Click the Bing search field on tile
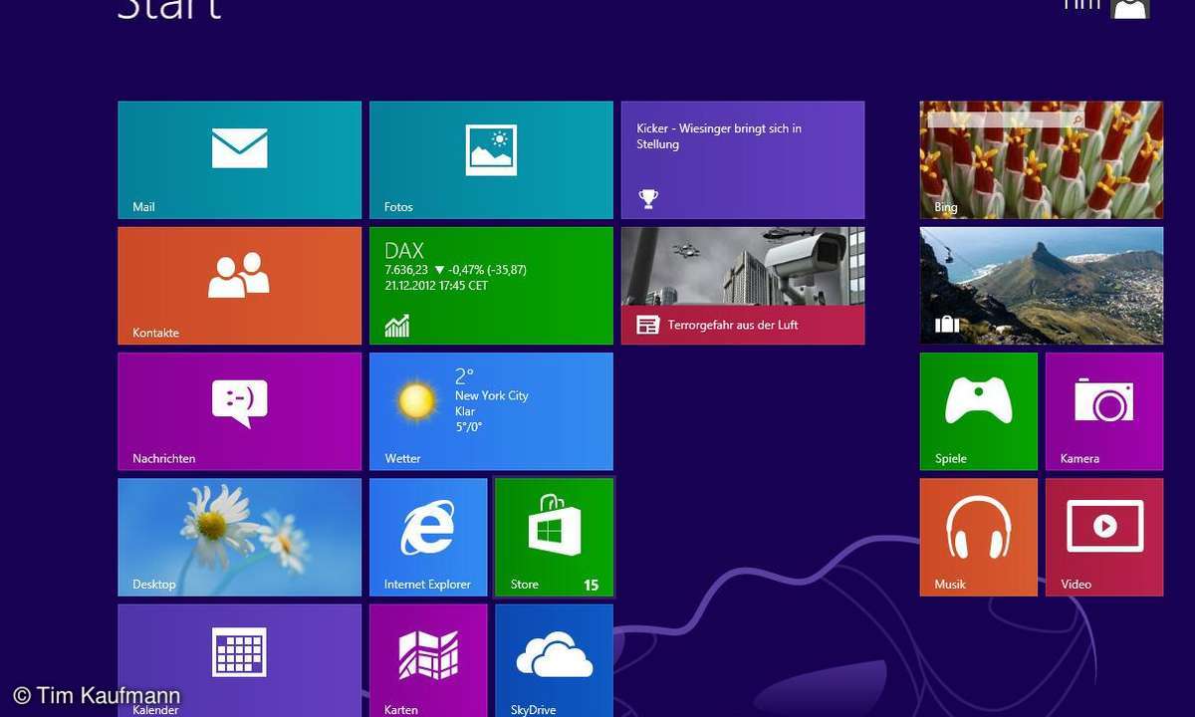 (1006, 119)
